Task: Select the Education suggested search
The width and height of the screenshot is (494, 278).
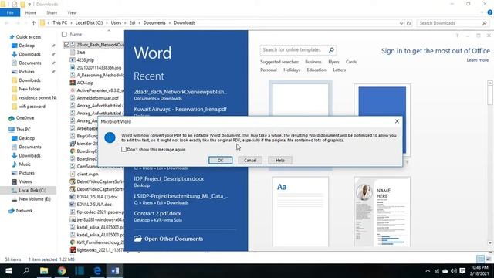Action: tap(316, 70)
